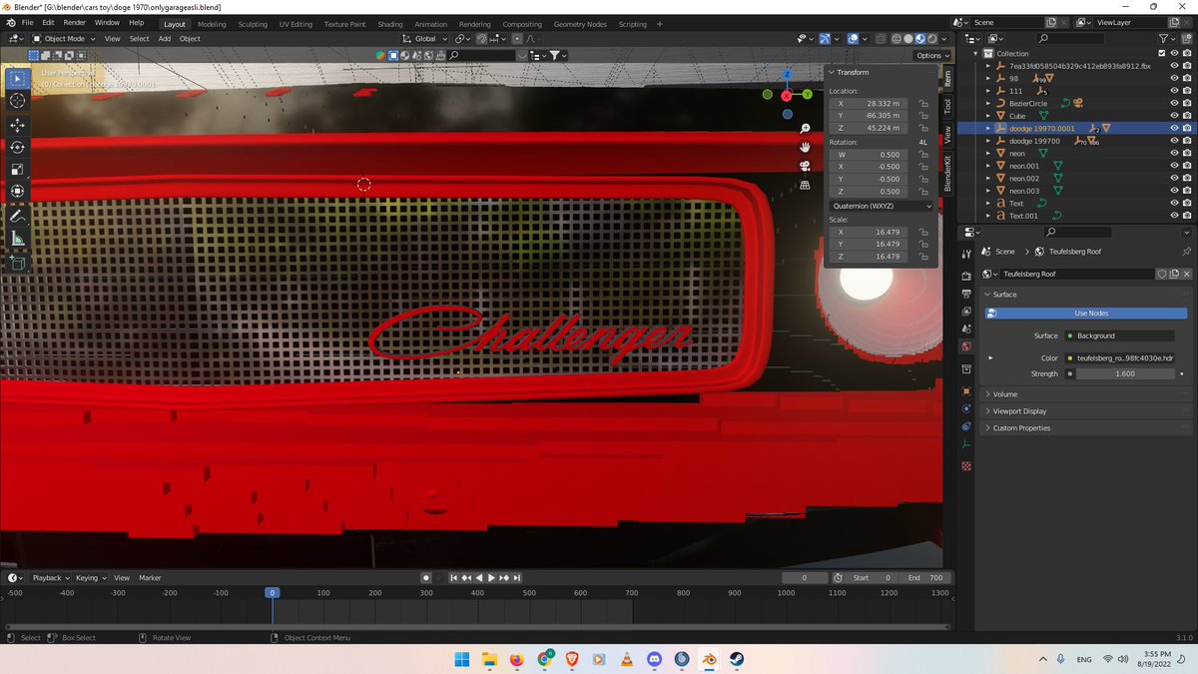Open Steam from the taskbar
Screen dimensions: 1198x674
click(736, 659)
